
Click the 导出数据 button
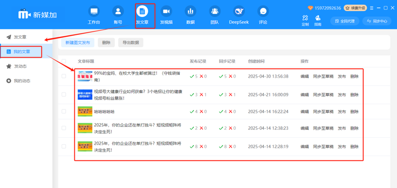[x=131, y=43]
